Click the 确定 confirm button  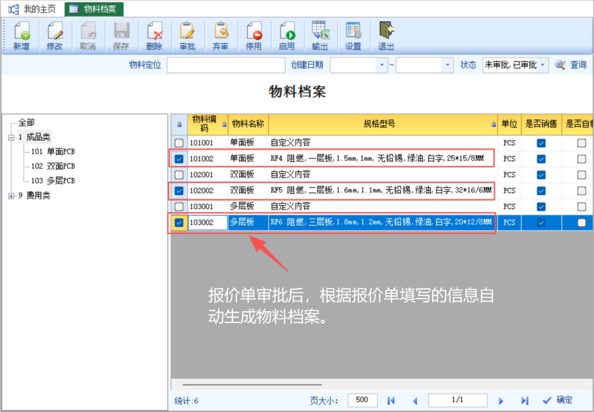[557, 400]
